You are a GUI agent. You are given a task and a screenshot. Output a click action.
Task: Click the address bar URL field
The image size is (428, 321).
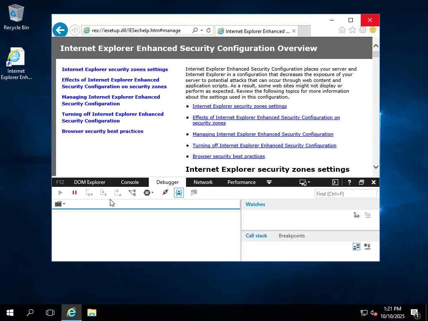point(136,31)
